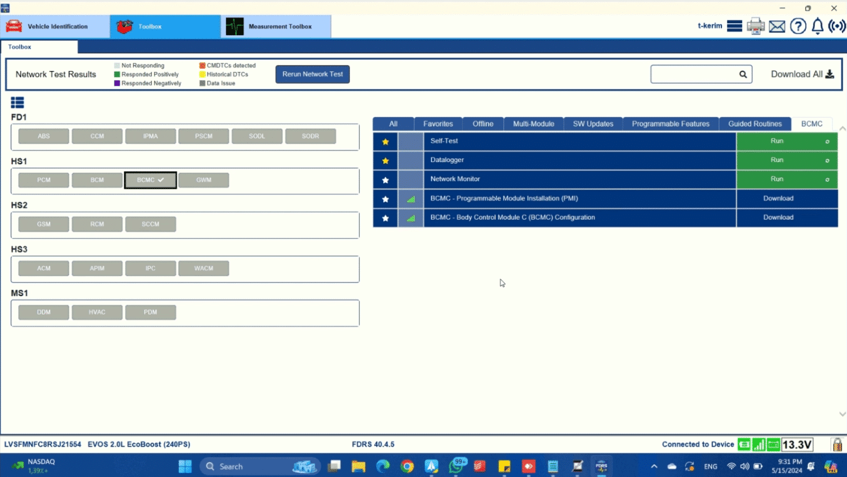This screenshot has height=477, width=847.
Task: Click the wireless device connection icon
Action: 837,26
